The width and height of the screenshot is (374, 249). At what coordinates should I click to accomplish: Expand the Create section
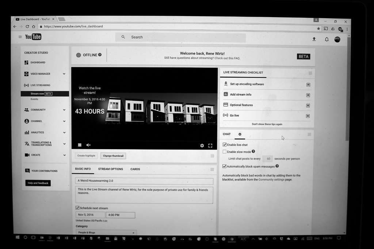point(64,155)
